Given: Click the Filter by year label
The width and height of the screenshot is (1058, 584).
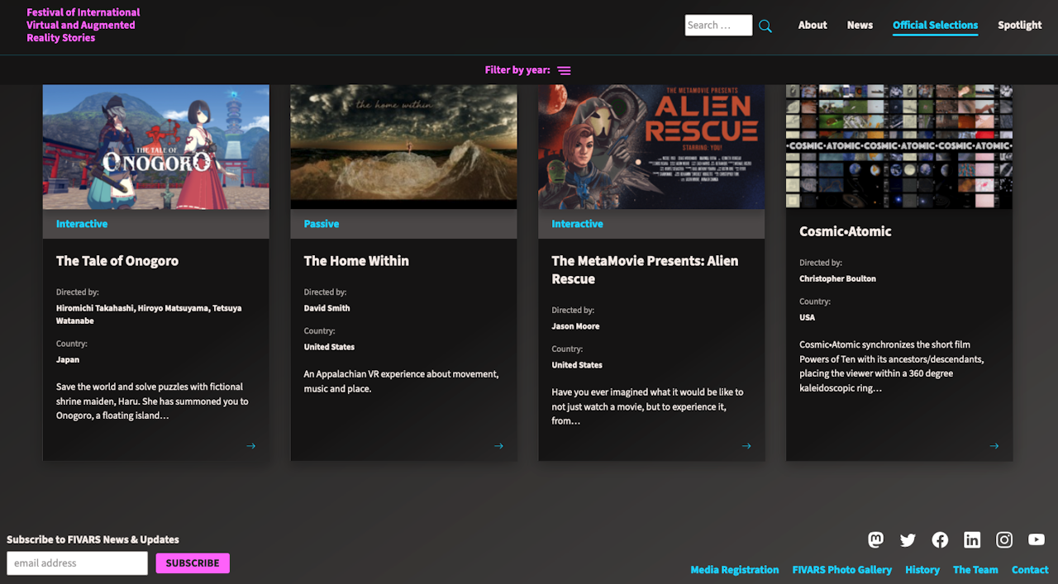Looking at the screenshot, I should click(x=517, y=70).
